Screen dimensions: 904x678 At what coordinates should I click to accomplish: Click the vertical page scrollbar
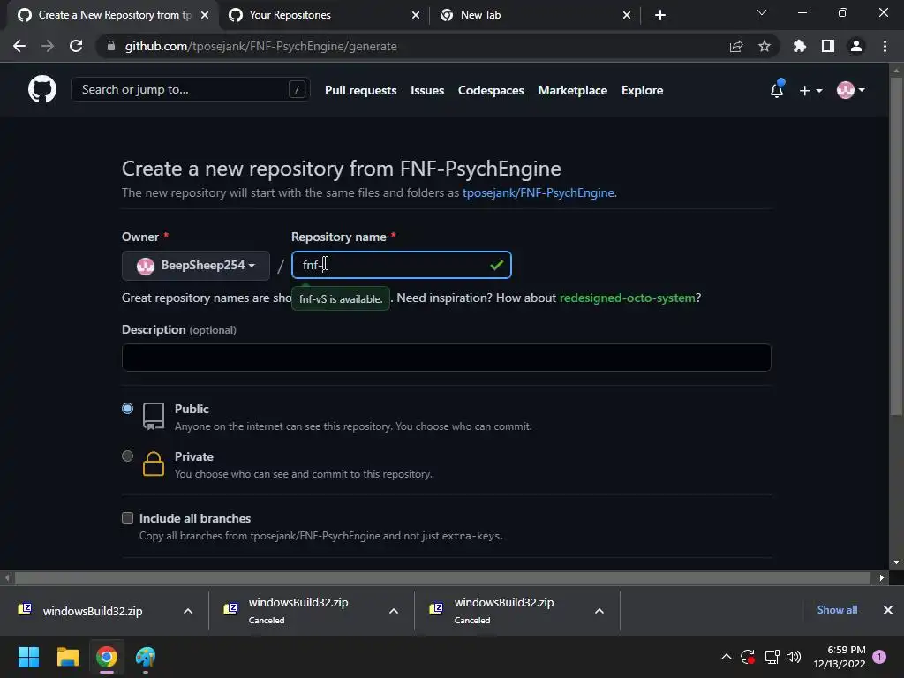[x=895, y=245]
